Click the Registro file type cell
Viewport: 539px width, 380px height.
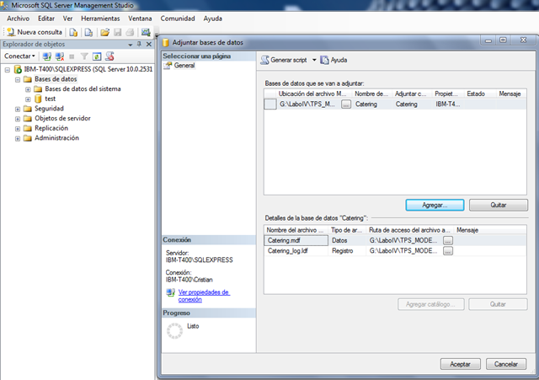pyautogui.click(x=347, y=251)
